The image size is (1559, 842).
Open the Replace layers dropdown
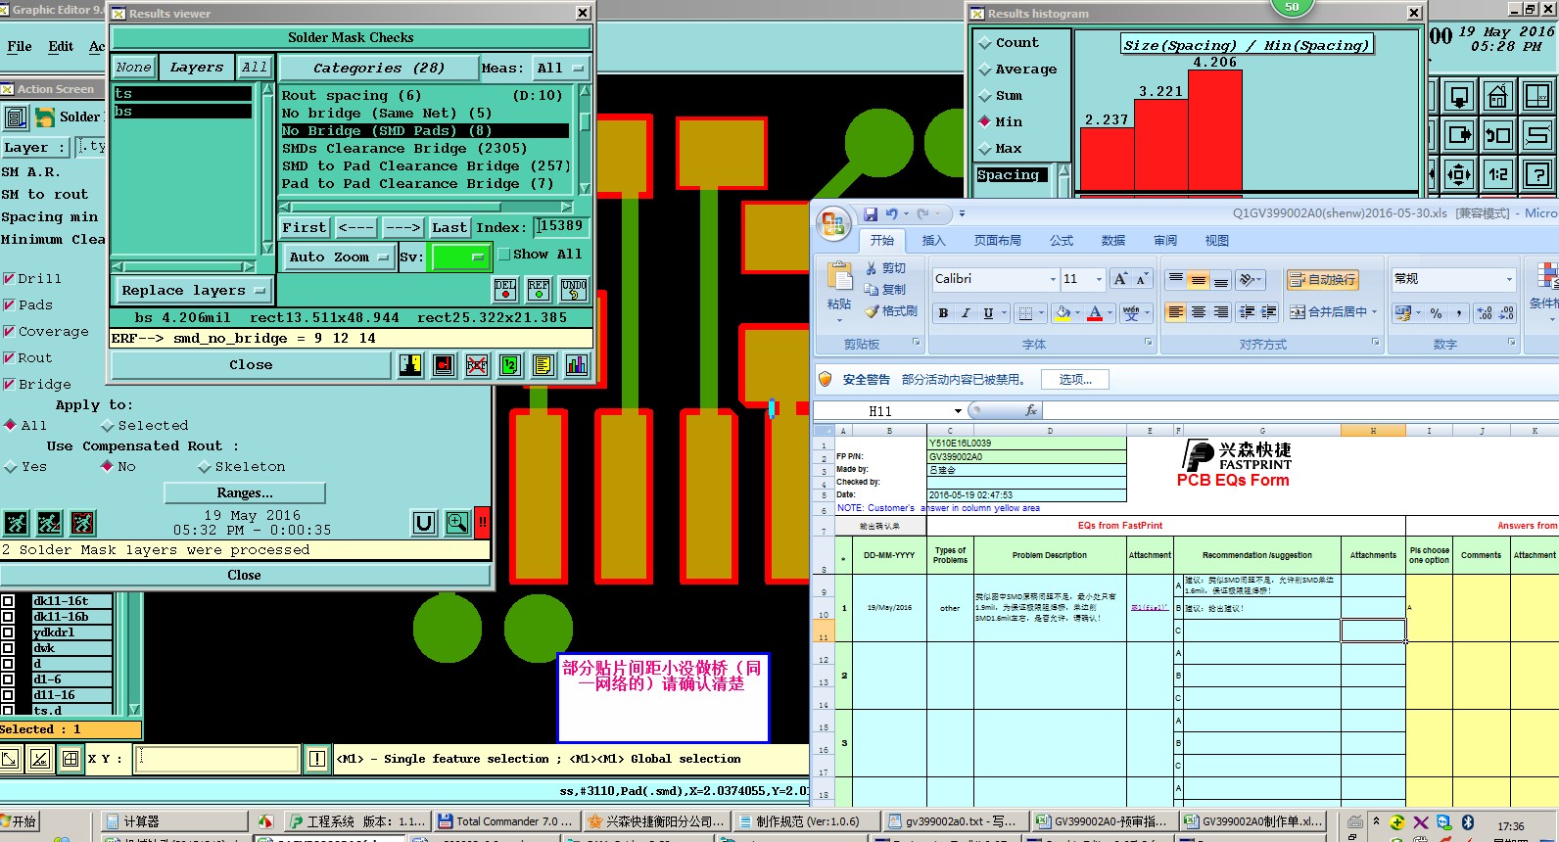(194, 291)
